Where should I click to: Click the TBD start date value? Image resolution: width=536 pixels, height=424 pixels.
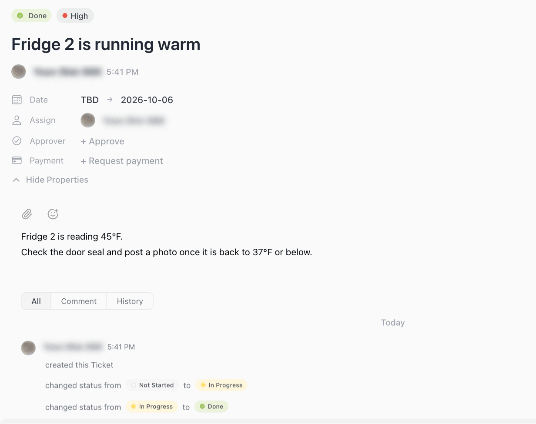click(x=90, y=100)
